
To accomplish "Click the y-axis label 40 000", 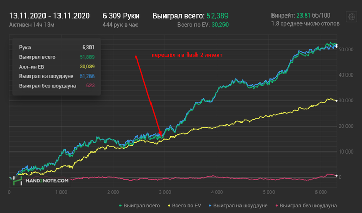I will pyautogui.click(x=346, y=75).
